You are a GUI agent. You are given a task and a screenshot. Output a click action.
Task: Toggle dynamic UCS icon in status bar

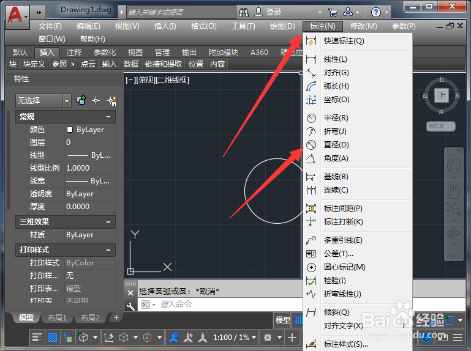pos(109,338)
